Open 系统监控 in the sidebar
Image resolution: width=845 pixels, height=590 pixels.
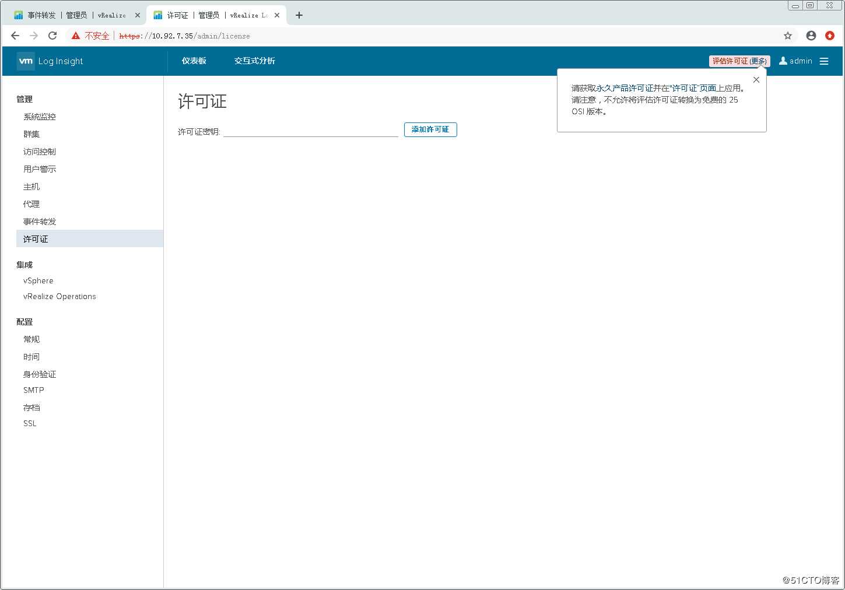point(40,117)
